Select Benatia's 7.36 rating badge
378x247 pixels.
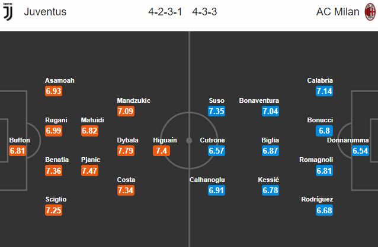tap(54, 171)
